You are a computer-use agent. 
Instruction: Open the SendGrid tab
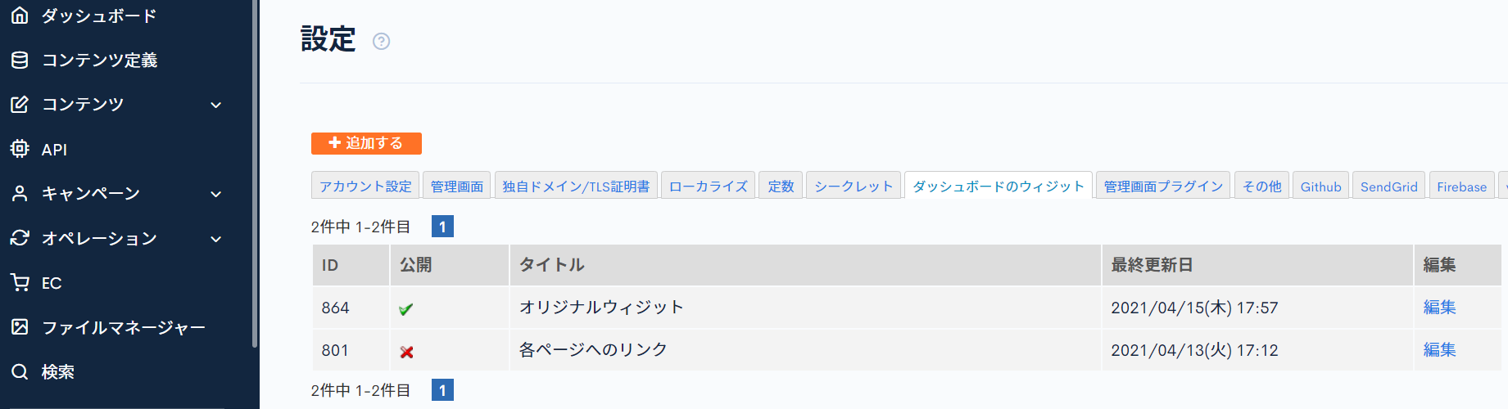[x=1388, y=186]
